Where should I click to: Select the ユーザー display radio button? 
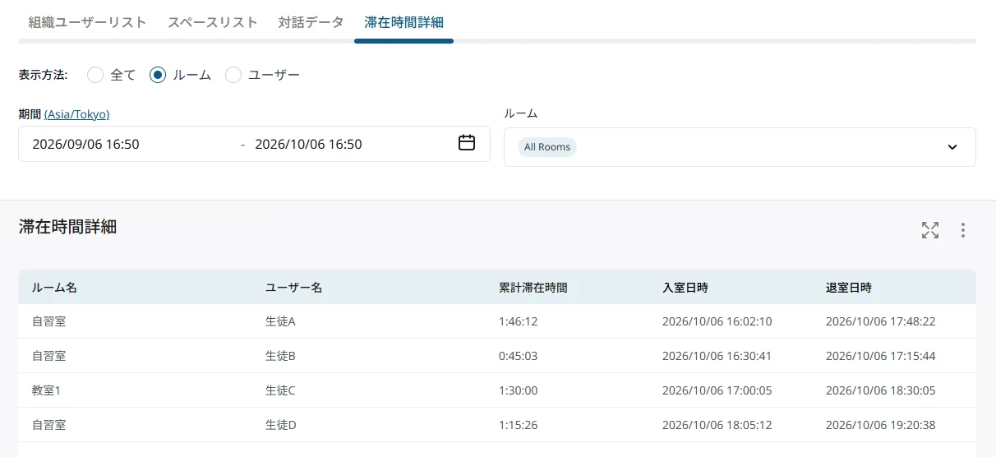[x=233, y=75]
